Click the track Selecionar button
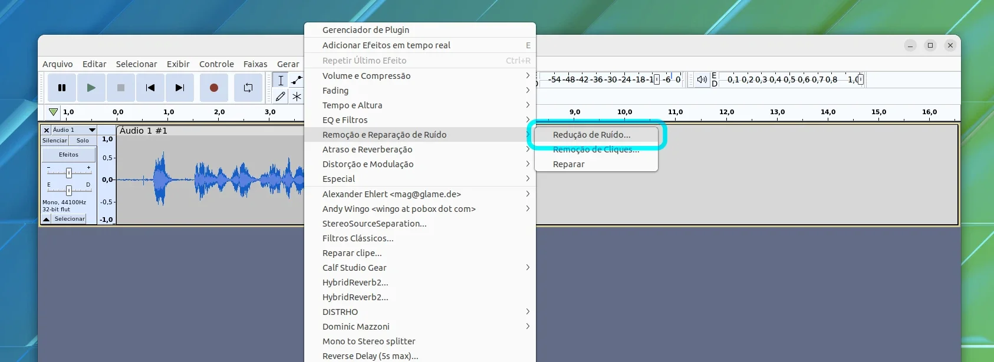 click(70, 219)
